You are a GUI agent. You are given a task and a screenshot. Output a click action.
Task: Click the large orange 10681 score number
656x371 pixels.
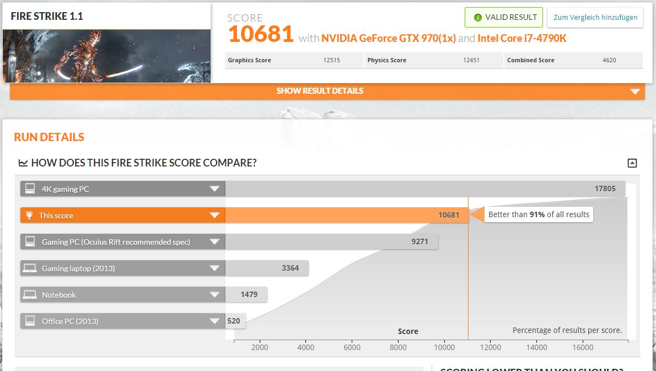point(261,34)
